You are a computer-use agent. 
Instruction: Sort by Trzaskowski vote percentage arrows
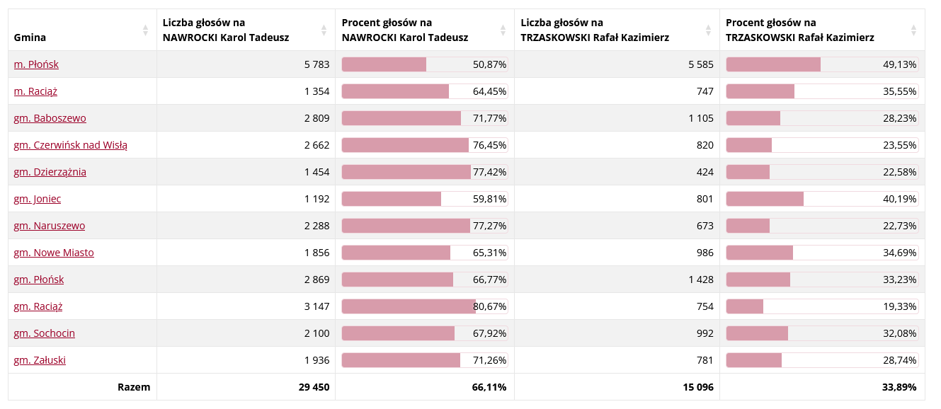coord(913,30)
